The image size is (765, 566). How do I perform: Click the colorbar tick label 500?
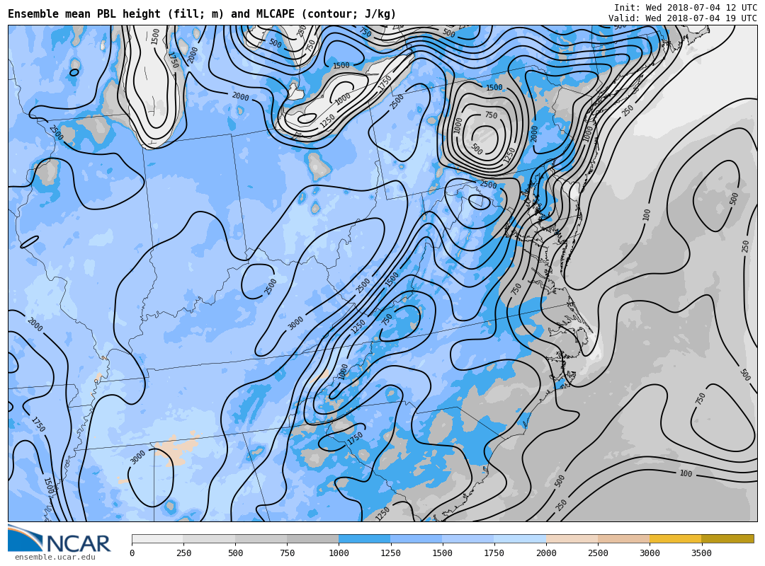coord(235,553)
